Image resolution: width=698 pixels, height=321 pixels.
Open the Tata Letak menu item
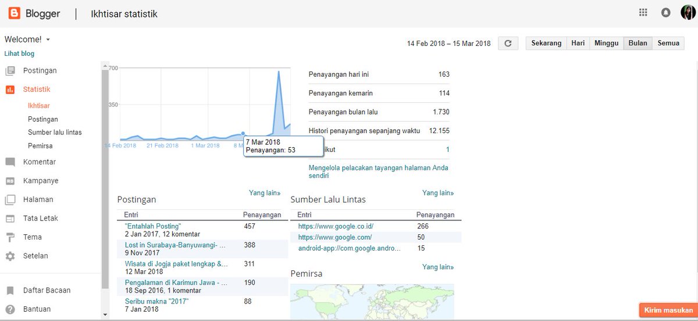pyautogui.click(x=41, y=219)
